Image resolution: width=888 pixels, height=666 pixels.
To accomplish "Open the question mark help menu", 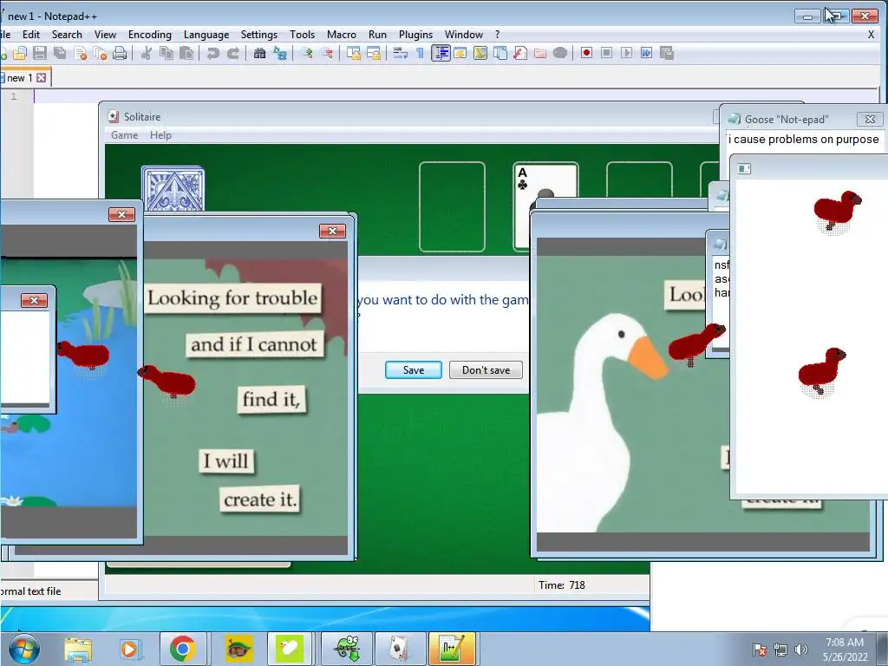I will tap(497, 35).
